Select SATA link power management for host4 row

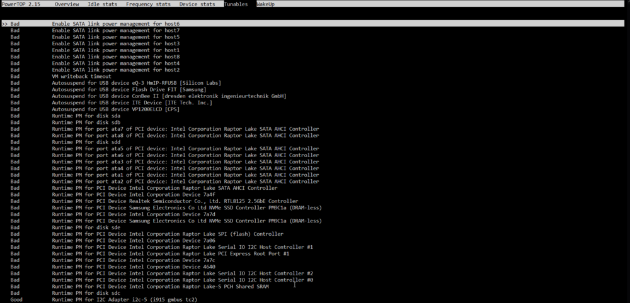coord(95,63)
